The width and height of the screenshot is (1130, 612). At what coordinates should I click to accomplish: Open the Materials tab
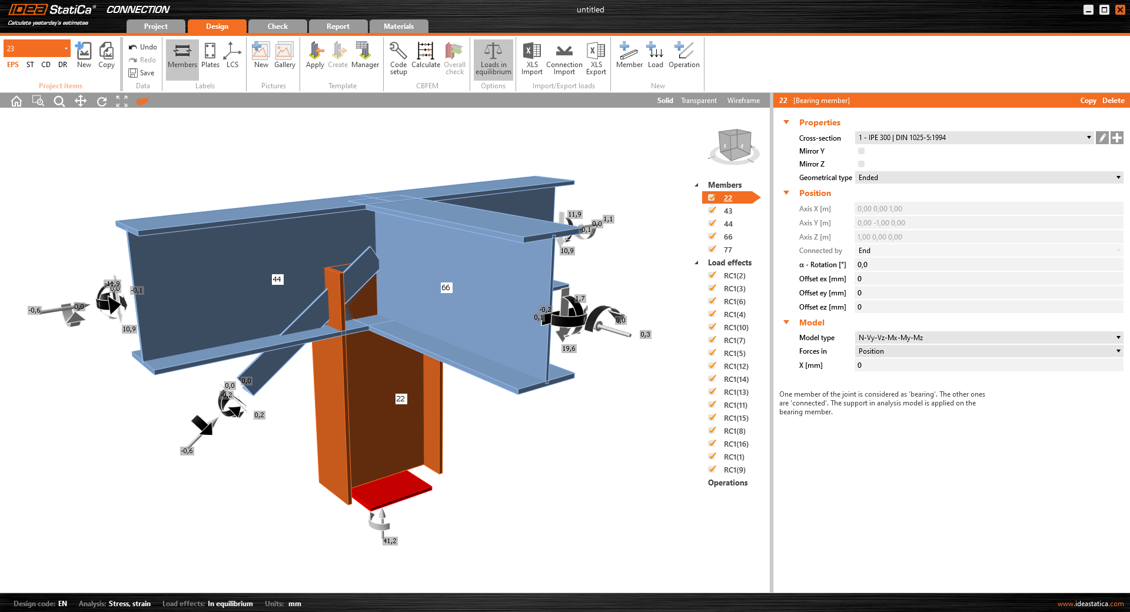pyautogui.click(x=398, y=26)
